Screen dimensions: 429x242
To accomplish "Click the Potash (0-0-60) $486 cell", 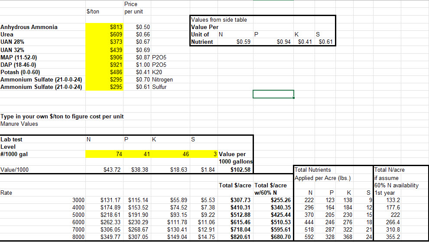I will click(x=104, y=72).
